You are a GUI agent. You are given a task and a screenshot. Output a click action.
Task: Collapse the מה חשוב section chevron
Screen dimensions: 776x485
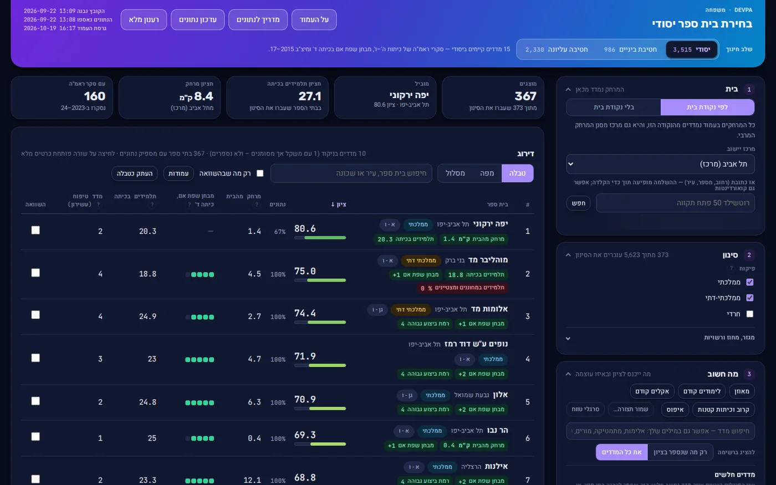tap(568, 374)
